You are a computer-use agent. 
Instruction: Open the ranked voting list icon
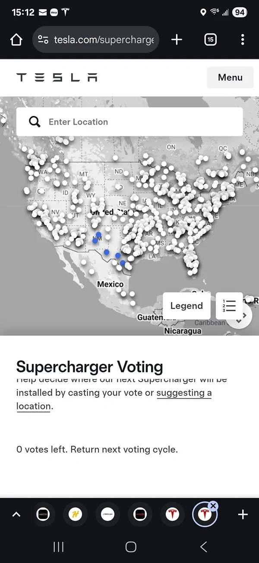(x=229, y=306)
